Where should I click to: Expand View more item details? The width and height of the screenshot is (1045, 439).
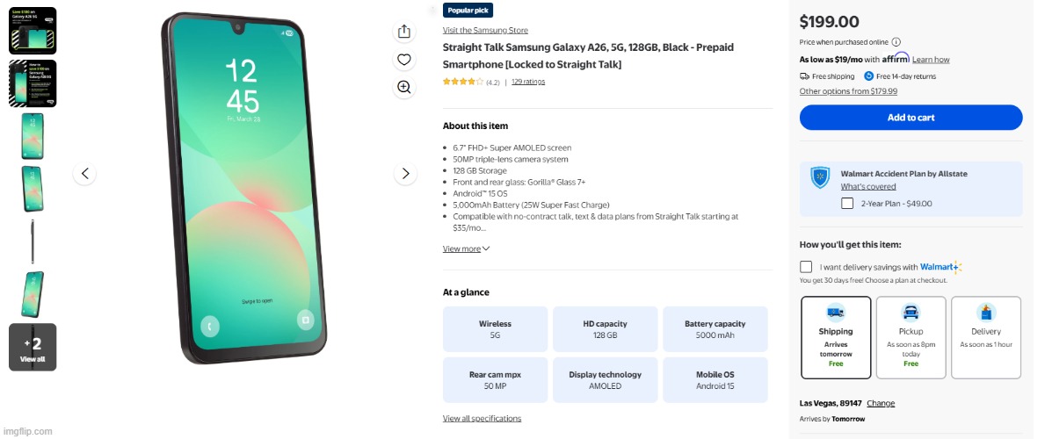466,249
